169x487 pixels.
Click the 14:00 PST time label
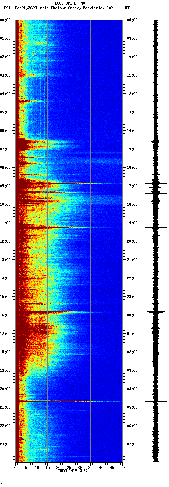(5, 278)
